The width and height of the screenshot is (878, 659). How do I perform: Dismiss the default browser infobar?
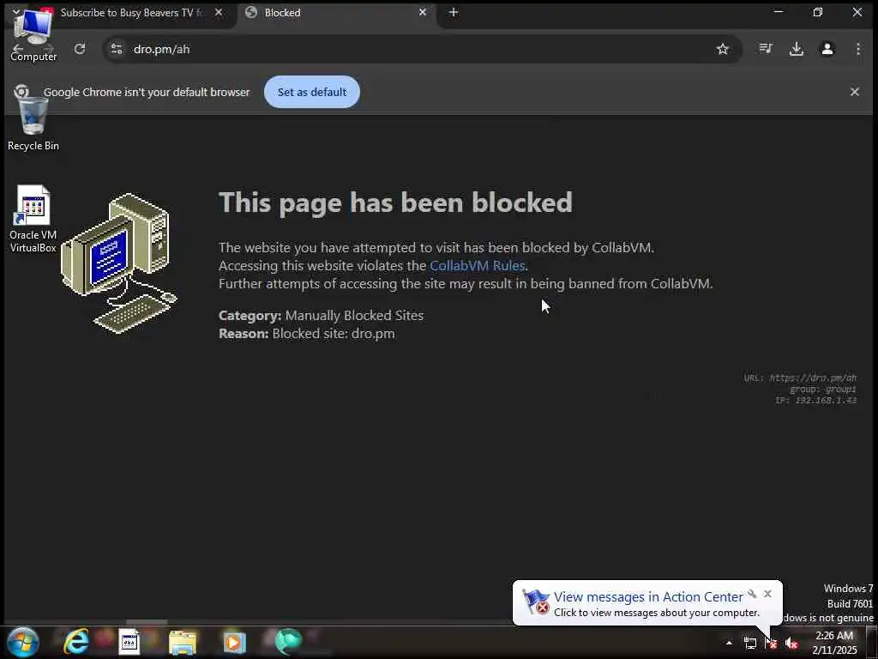[855, 91]
